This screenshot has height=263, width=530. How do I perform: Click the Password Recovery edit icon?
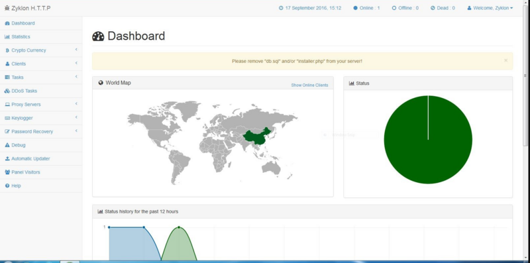pos(7,131)
